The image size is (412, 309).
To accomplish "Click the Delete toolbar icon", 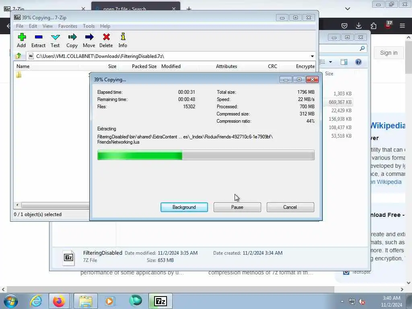I will (x=106, y=40).
